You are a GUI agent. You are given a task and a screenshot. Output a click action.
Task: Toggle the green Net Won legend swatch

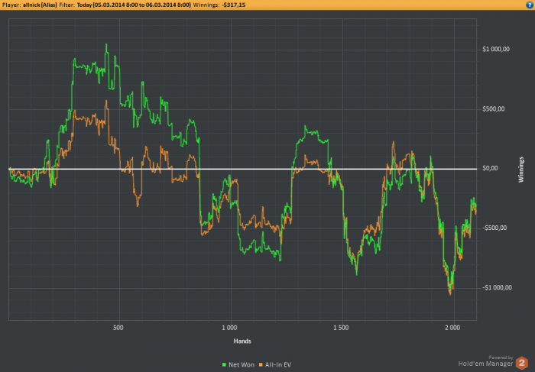click(224, 365)
